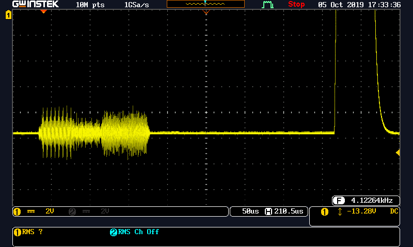The width and height of the screenshot is (413, 247).
Task: Toggle channel 1 indicator in bottom bar
Action: (x=17, y=211)
